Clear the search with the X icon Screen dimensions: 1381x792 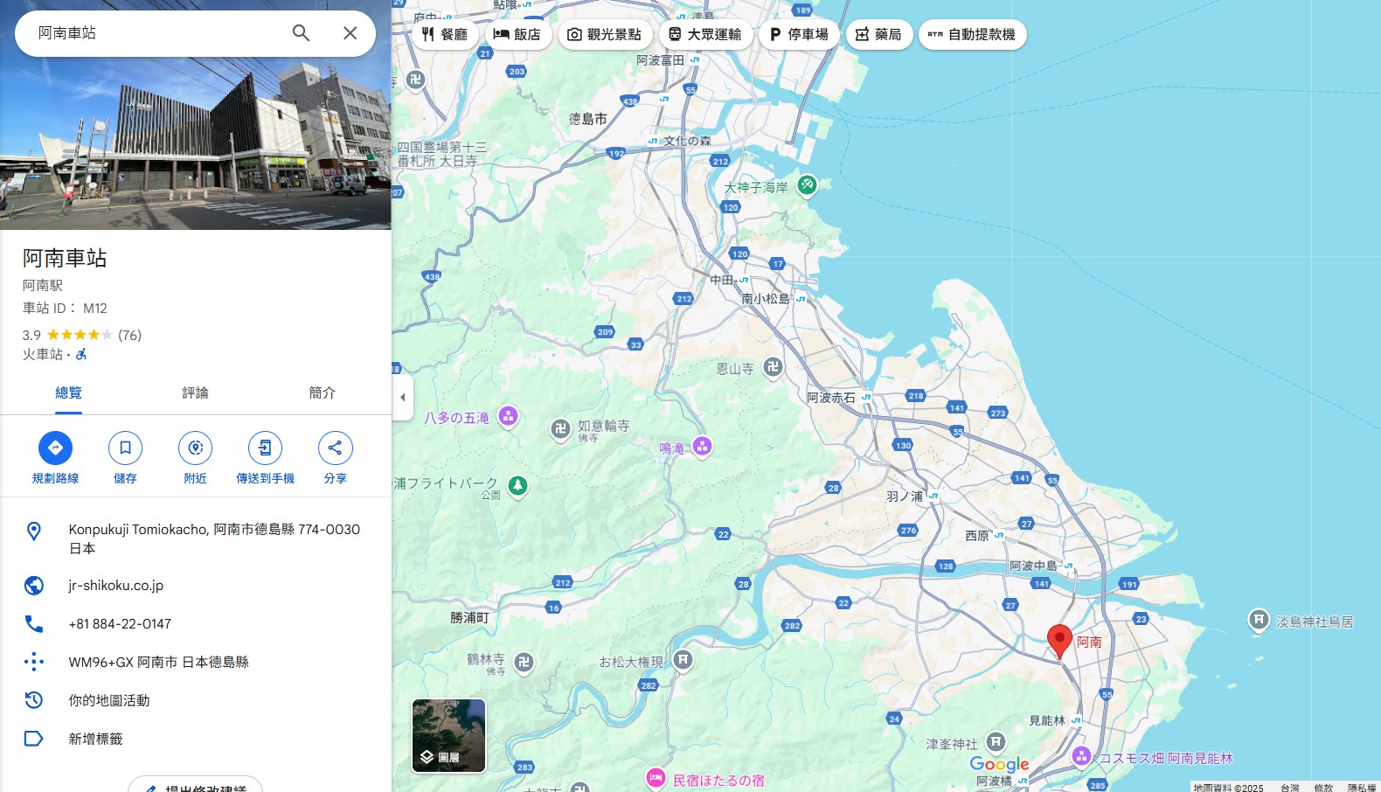point(350,33)
